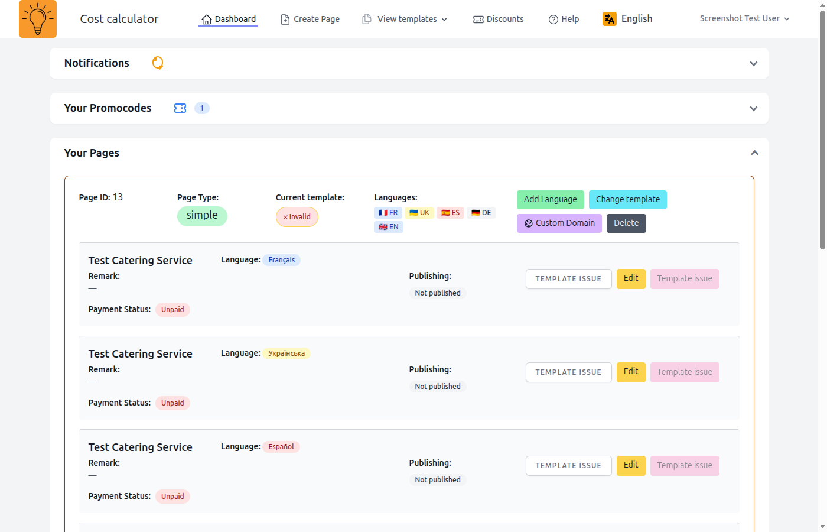Click TEMPLATE ISSUE button in Українська row

point(569,372)
